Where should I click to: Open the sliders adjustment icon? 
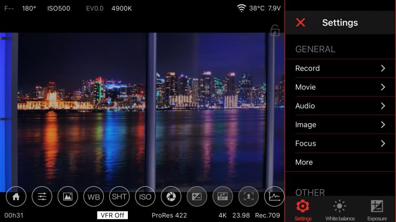[42, 197]
